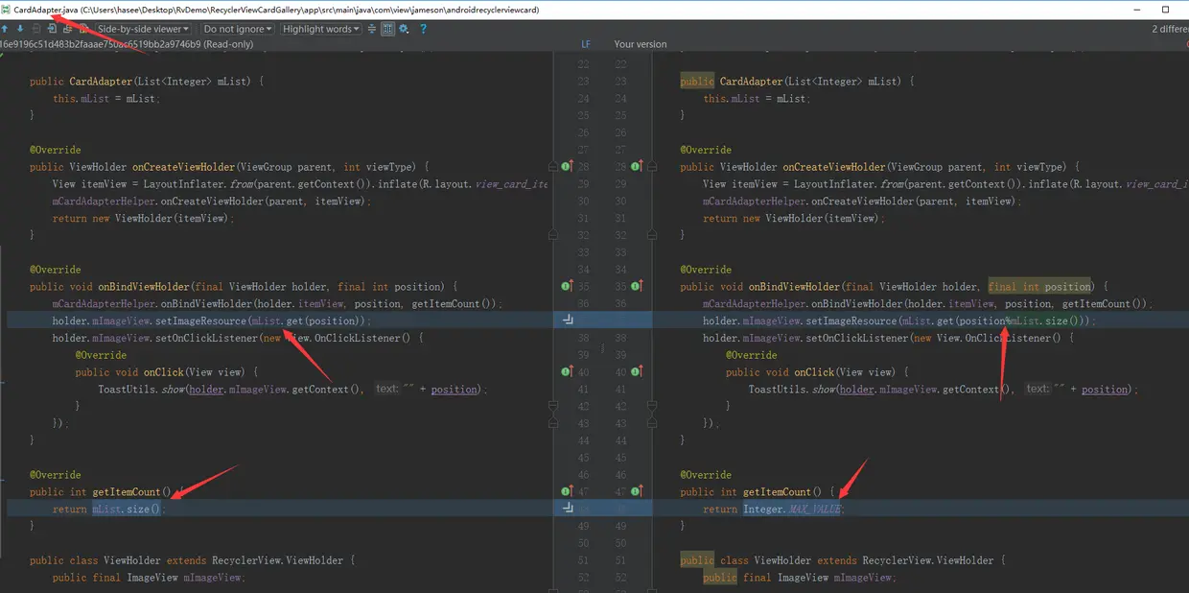Apply left change at return mList.size line
This screenshot has width=1189, height=593.
[569, 509]
